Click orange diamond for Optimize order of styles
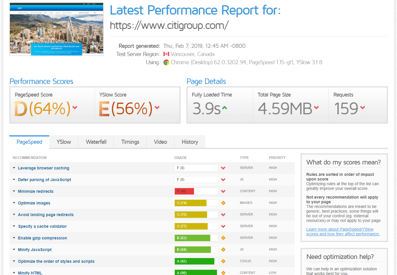 [223, 261]
